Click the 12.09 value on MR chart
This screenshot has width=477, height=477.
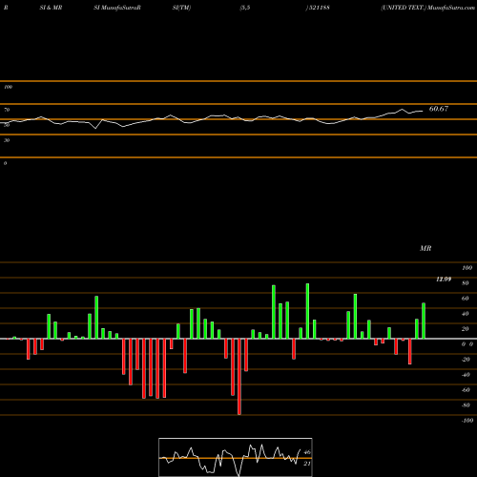point(444,280)
